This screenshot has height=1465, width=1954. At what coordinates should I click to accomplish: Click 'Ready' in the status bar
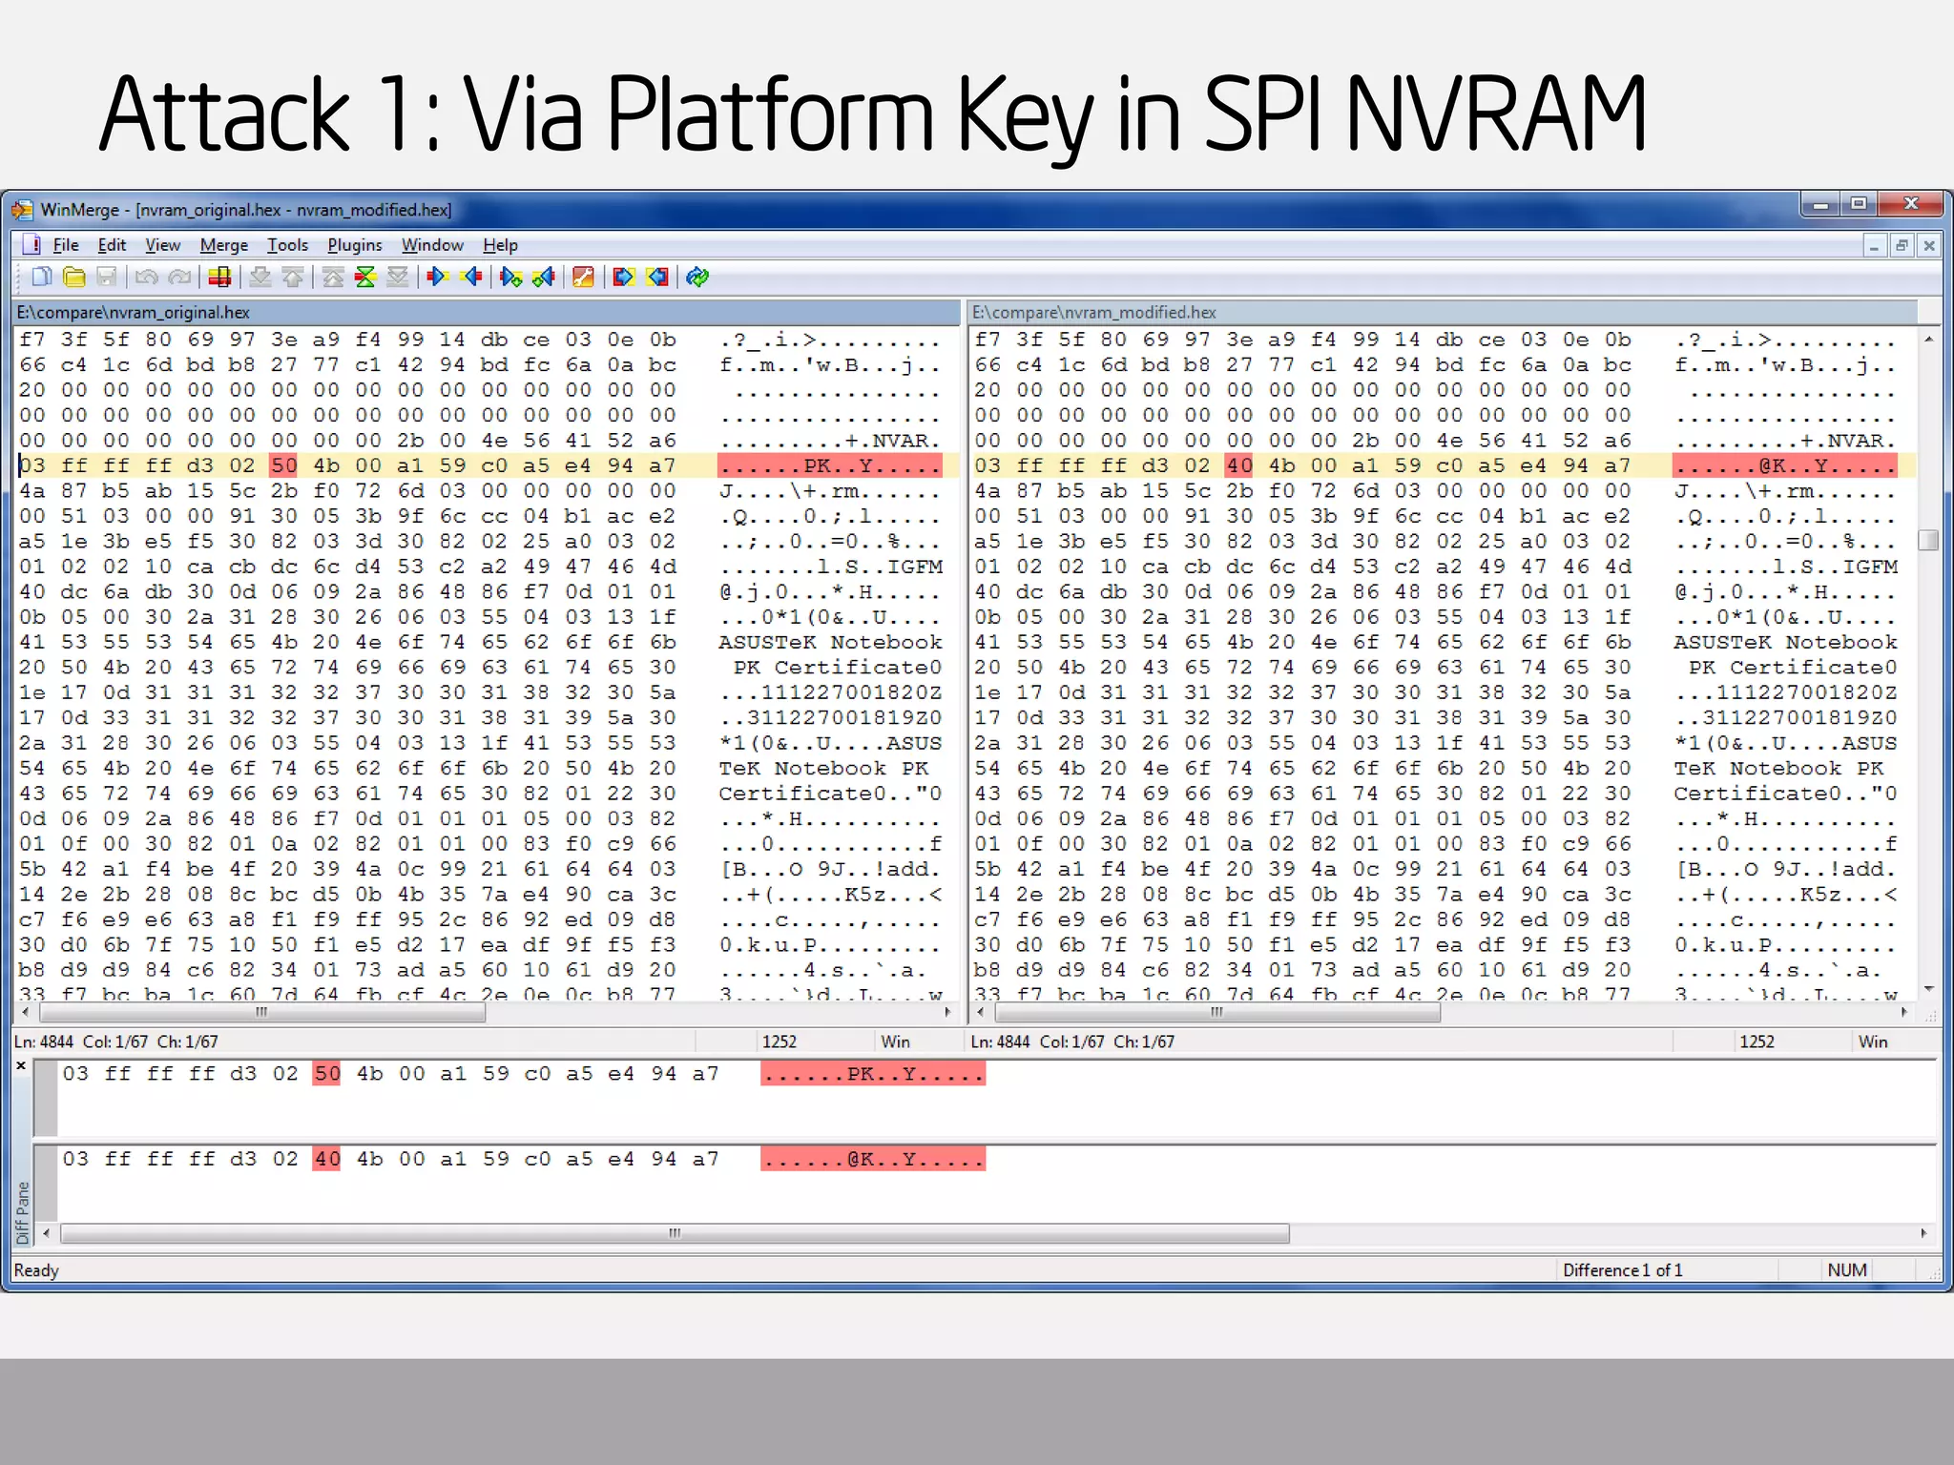pos(36,1270)
